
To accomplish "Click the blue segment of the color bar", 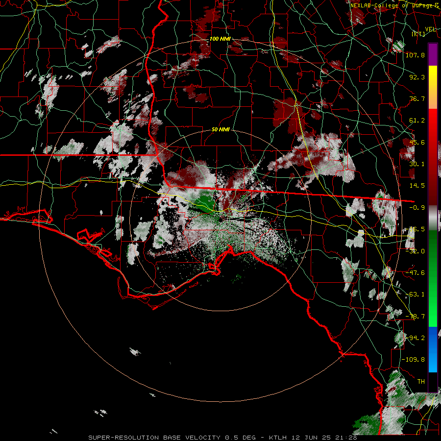I will [433, 349].
